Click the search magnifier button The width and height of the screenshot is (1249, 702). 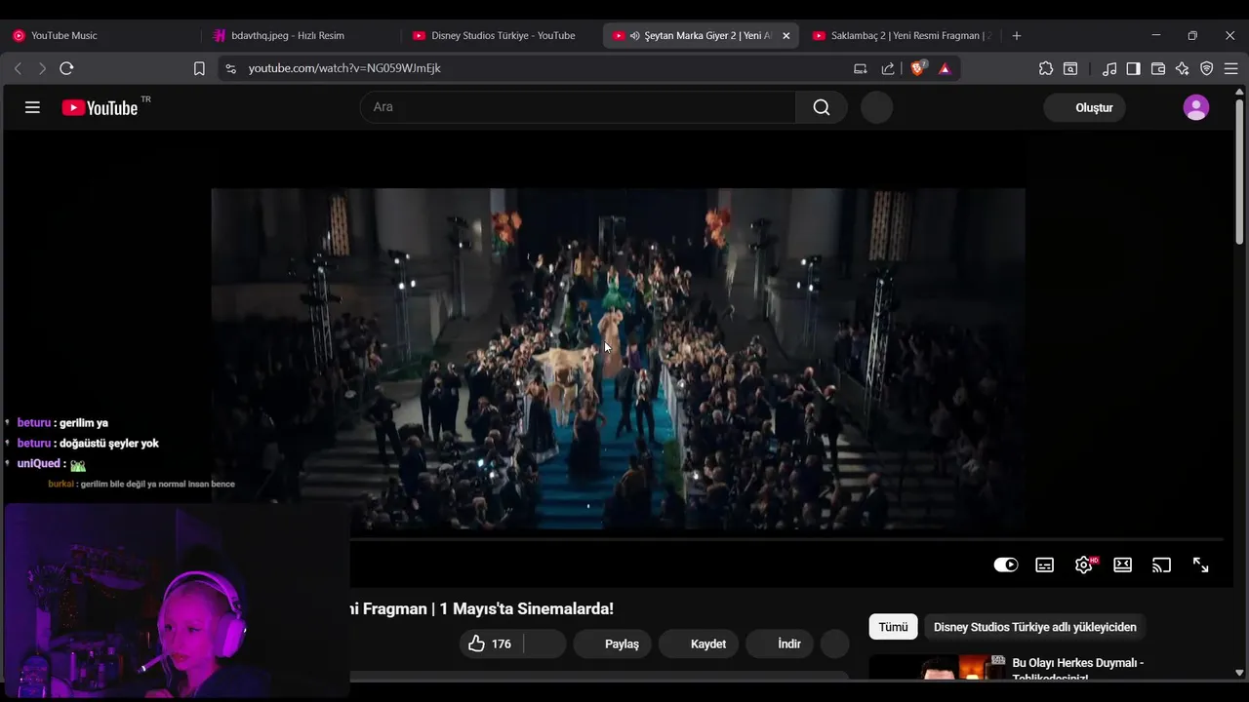coord(822,107)
